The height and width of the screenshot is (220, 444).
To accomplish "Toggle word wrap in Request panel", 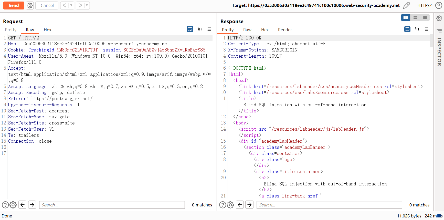I will click(190, 29).
